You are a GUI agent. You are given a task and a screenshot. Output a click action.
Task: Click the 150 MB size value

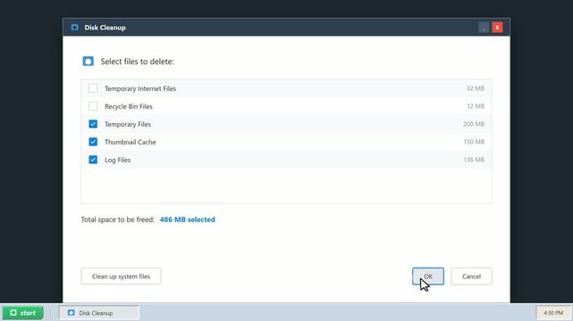(474, 142)
